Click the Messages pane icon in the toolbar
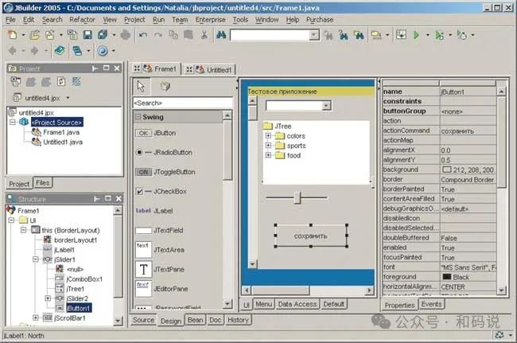 401,35
